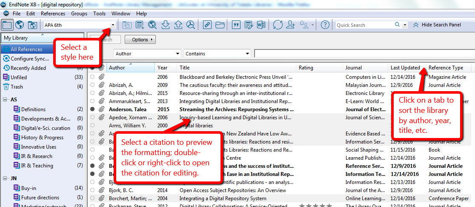Image resolution: width=475 pixels, height=207 pixels.
Task: Click the Find Full Text PDF icon
Action: (191, 25)
